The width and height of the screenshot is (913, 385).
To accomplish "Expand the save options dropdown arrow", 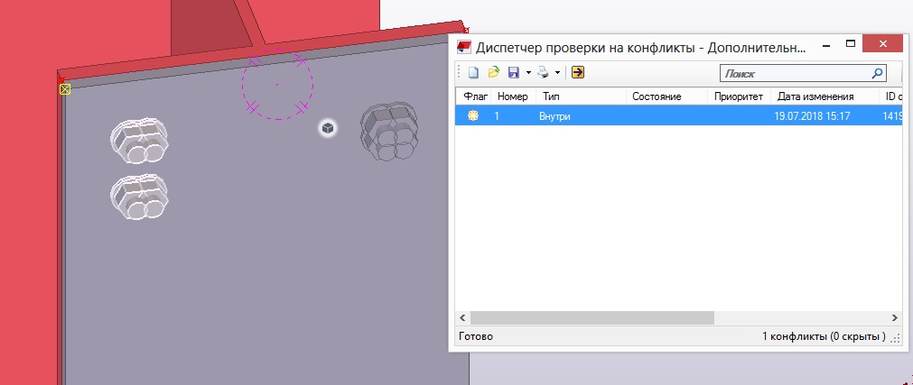I will (x=528, y=73).
